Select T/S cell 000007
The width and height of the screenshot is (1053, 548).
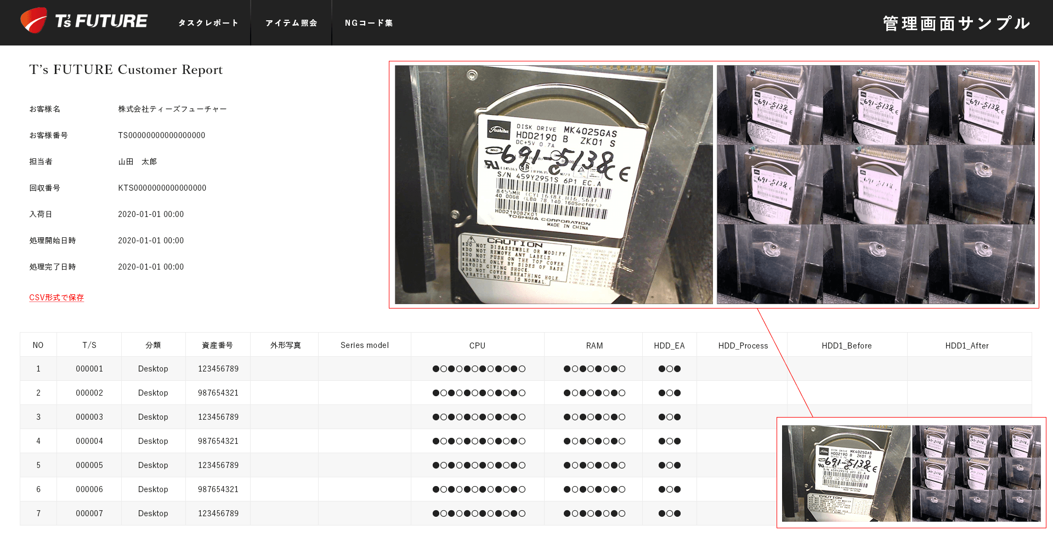coord(89,513)
